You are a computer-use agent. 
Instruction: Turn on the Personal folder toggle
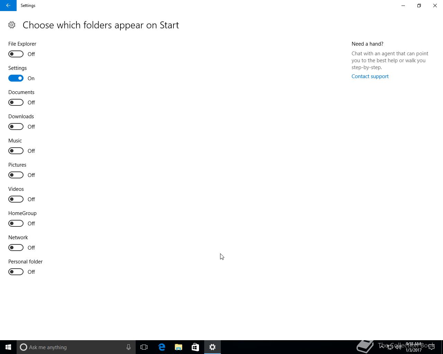pos(16,272)
